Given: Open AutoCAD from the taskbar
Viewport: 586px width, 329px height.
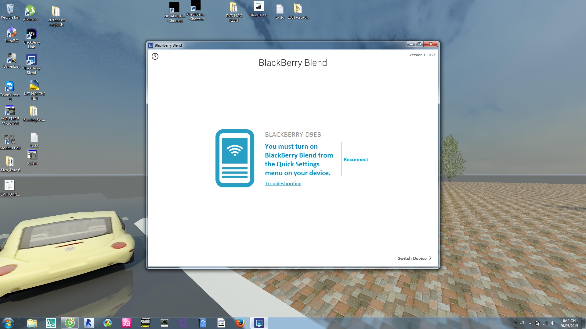Looking at the screenshot, I should pos(51,323).
